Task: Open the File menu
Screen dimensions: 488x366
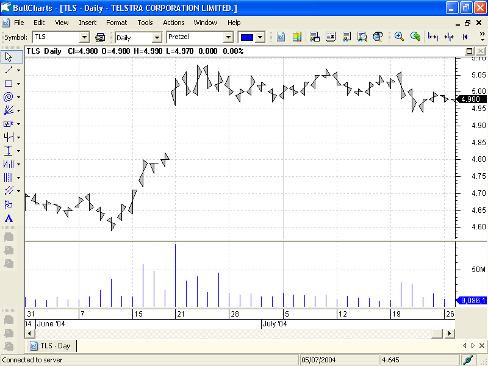Action: pos(19,23)
